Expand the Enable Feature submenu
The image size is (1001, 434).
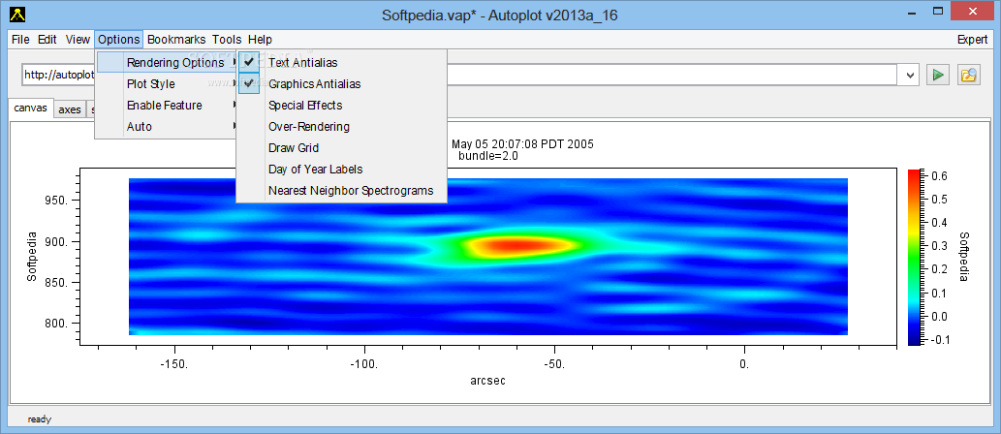click(x=167, y=106)
